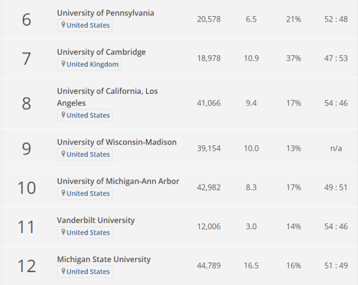
Task: Click United States tag under Vanderbilt University
Action: (x=88, y=232)
